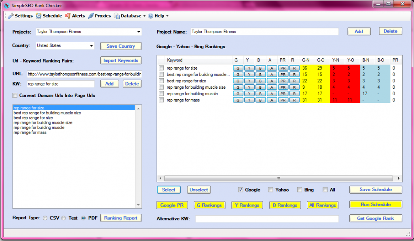Click the PR button for 'best rep range for building muscle' row
The image size is (414, 241).
283,75
